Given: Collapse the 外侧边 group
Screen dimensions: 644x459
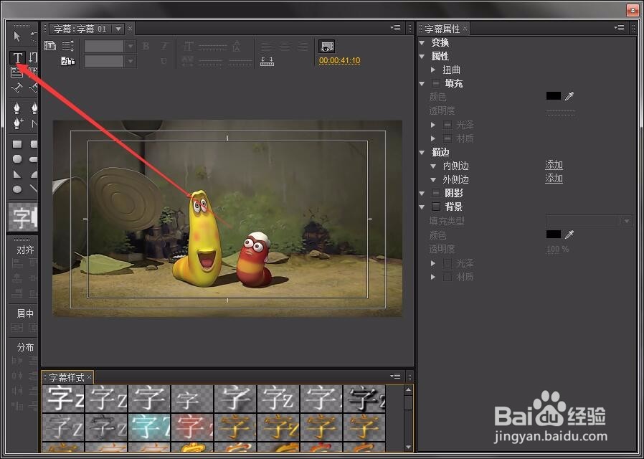Looking at the screenshot, I should [433, 180].
